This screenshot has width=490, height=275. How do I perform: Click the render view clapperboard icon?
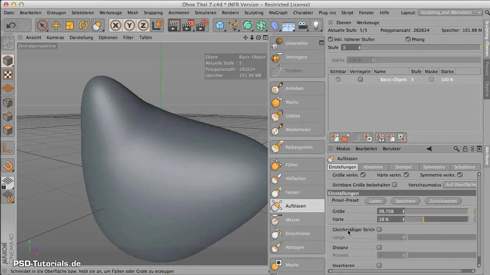[174, 26]
